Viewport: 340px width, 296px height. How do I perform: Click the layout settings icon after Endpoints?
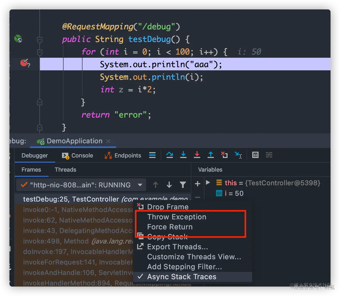(x=152, y=155)
